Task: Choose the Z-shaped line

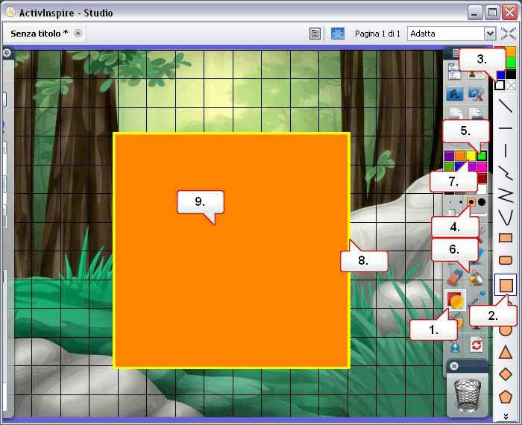Action: [x=506, y=195]
